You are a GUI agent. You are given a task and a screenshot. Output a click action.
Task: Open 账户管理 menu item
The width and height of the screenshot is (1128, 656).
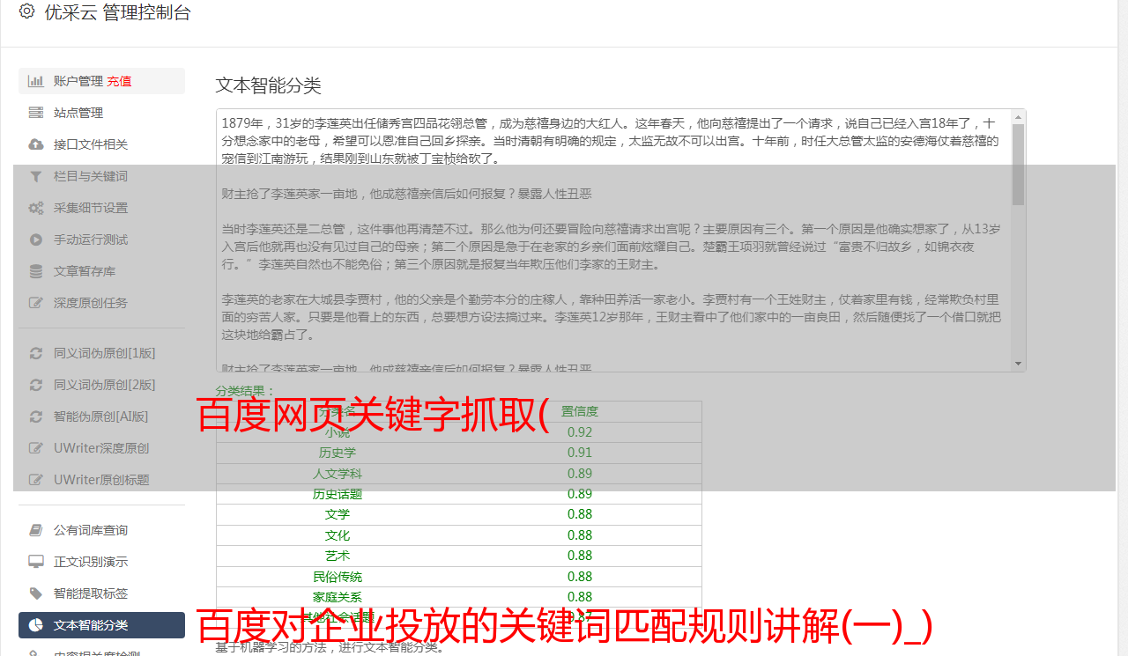[x=101, y=81]
